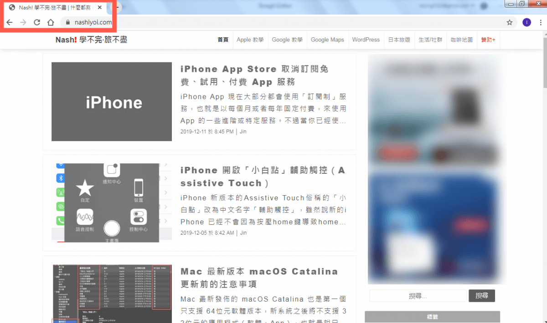The width and height of the screenshot is (547, 323).
Task: Click the 2019-12-11 於 8:45 PM date
Action: [x=207, y=131]
